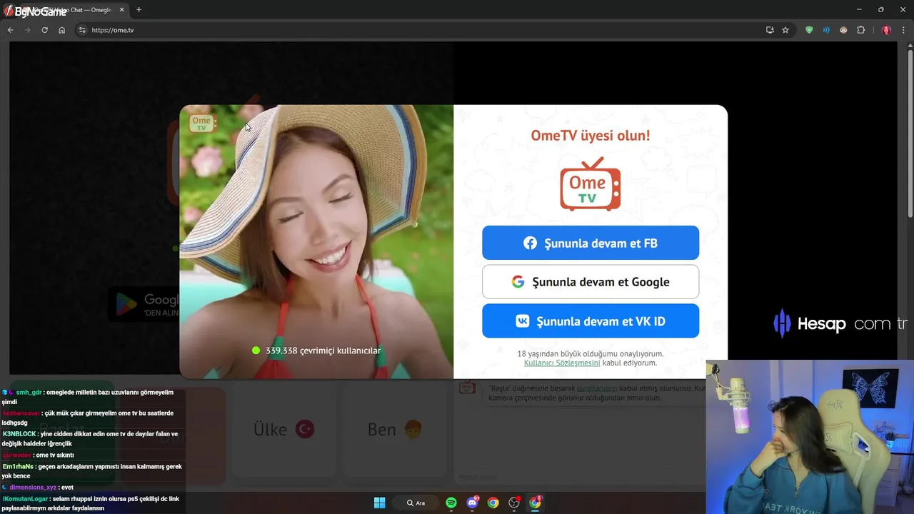914x514 pixels.
Task: Open Discord from the taskbar
Action: 472,503
